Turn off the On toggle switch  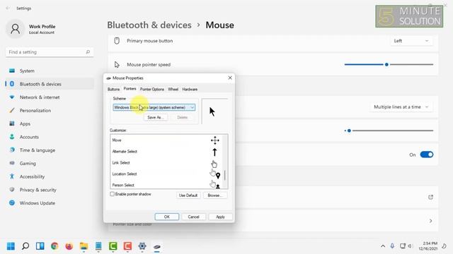pos(427,155)
